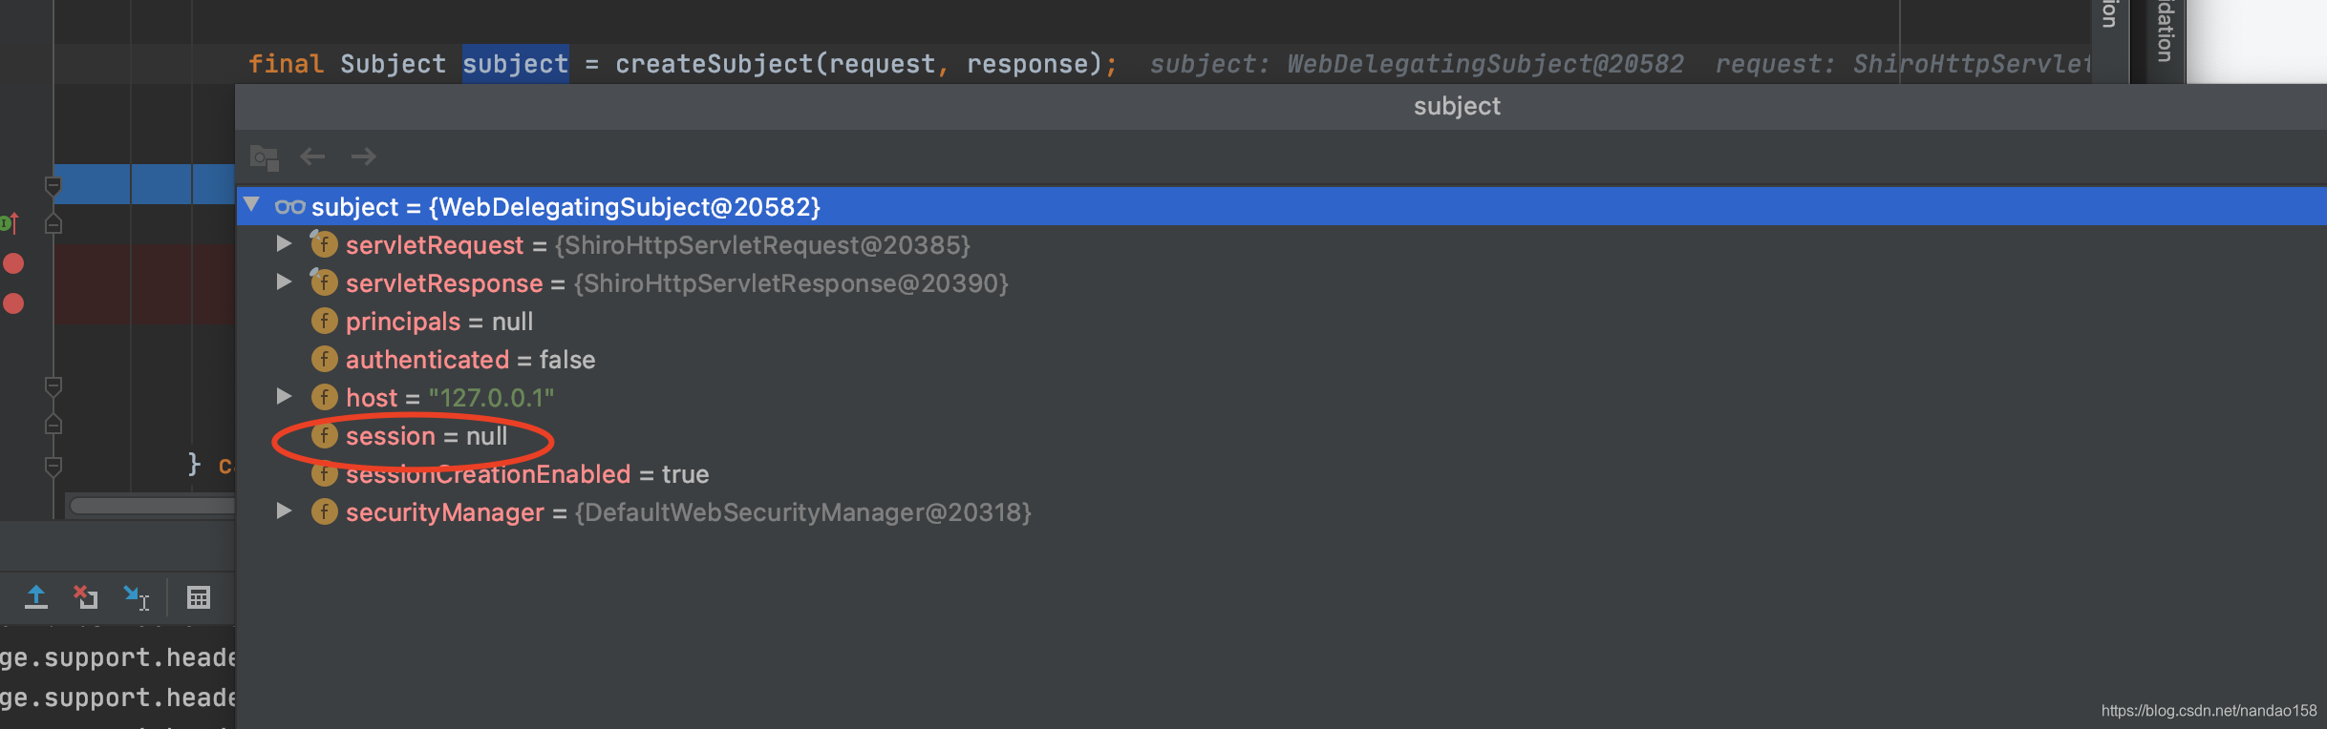The image size is (2327, 729).
Task: Click the horizontal scrollbar in the left panel
Action: [153, 504]
